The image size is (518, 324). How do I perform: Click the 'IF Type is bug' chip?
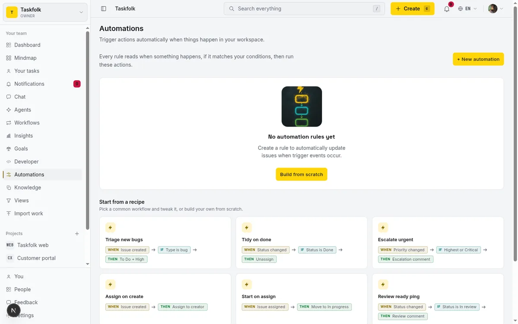point(174,250)
